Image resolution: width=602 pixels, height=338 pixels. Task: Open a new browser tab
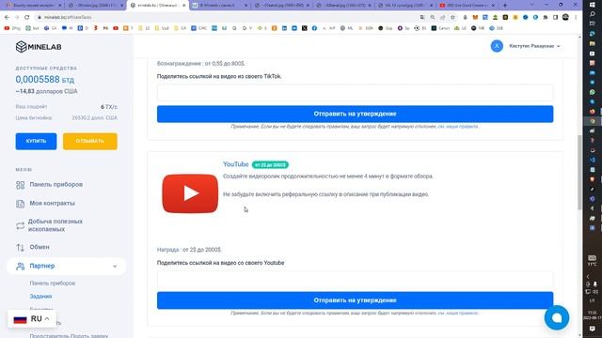coord(505,6)
